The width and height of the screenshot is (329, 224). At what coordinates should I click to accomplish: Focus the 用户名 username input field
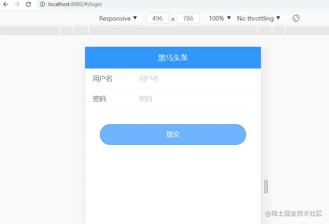196,78
